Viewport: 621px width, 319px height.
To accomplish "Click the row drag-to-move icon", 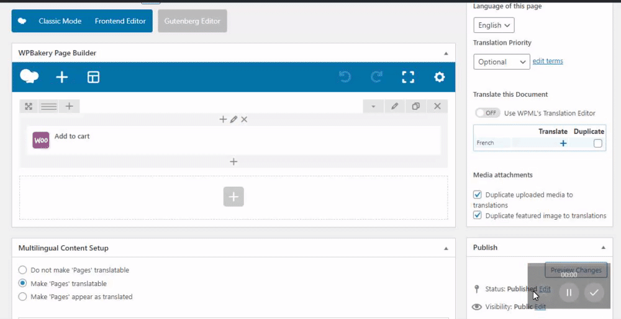I will point(29,106).
